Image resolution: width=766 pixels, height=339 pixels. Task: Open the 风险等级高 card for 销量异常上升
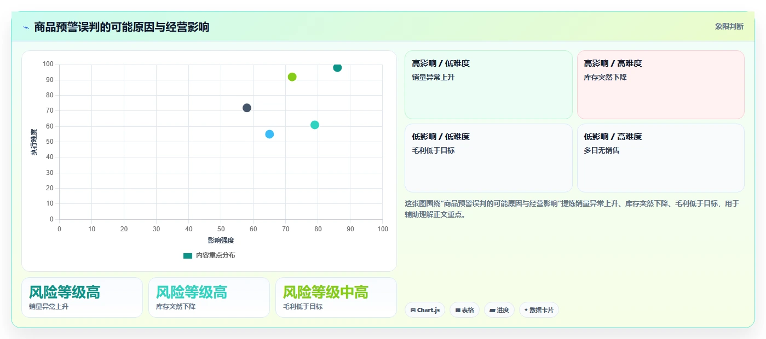pyautogui.click(x=82, y=297)
